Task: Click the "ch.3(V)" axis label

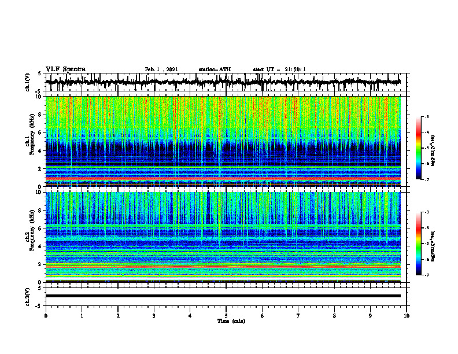Action: [28, 297]
